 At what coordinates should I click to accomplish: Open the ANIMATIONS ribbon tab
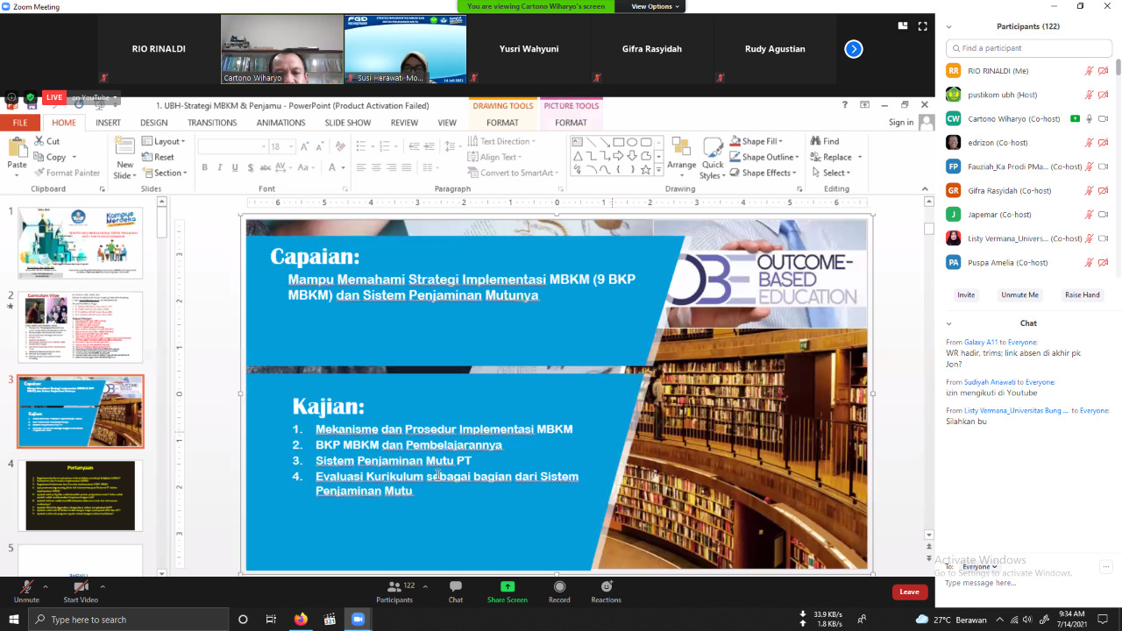280,123
